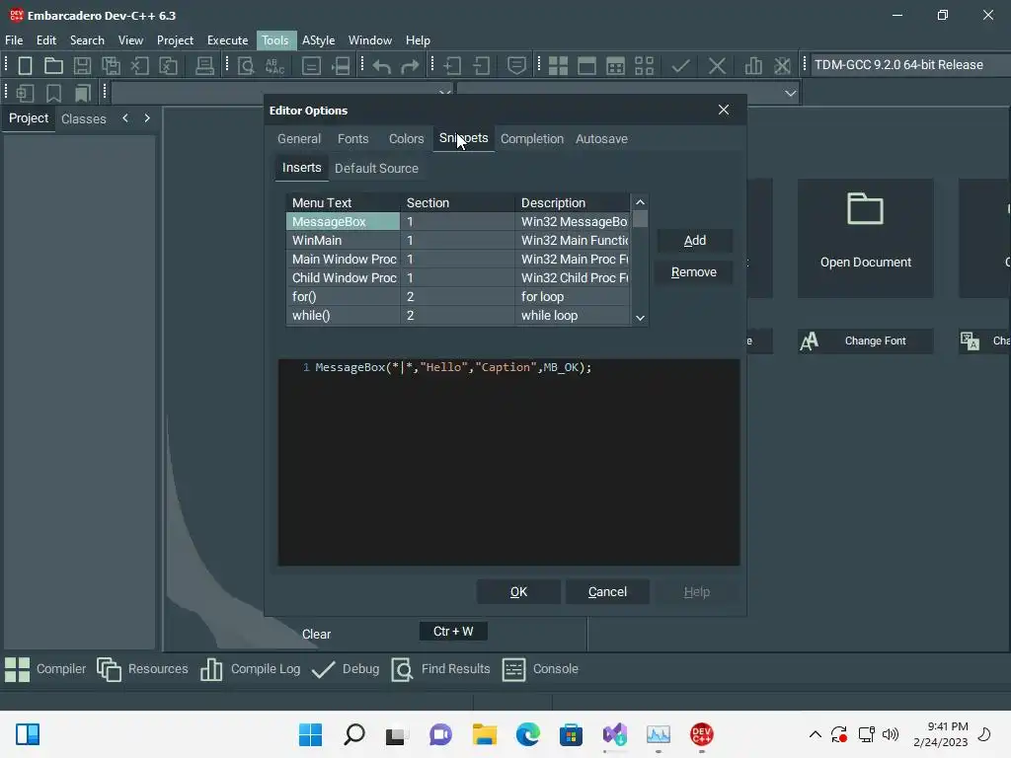1011x758 pixels.
Task: Open the Compiler bottom panel tab
Action: pos(45,669)
